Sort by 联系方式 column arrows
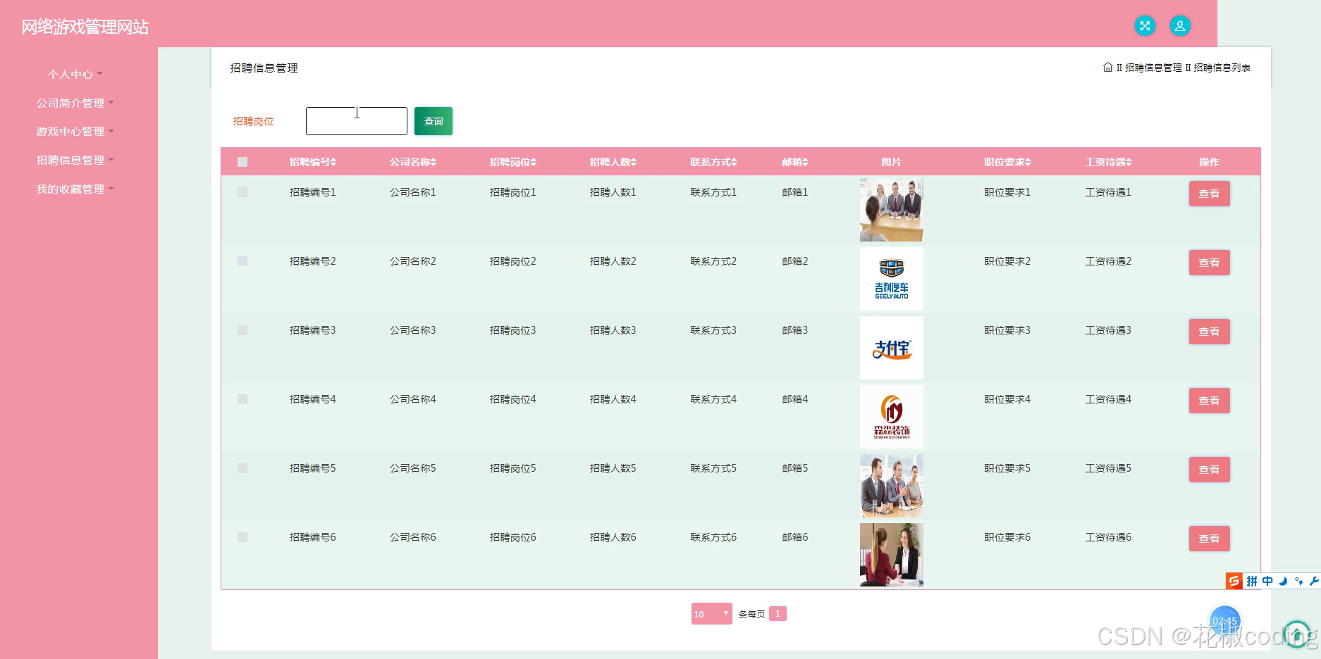The height and width of the screenshot is (659, 1321). point(734,162)
